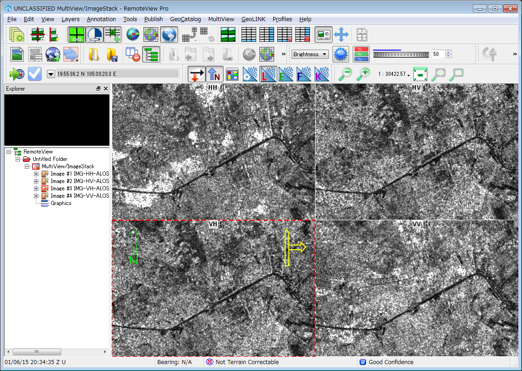Click the zoom in magnifier icon
This screenshot has width=522, height=371.
(363, 74)
